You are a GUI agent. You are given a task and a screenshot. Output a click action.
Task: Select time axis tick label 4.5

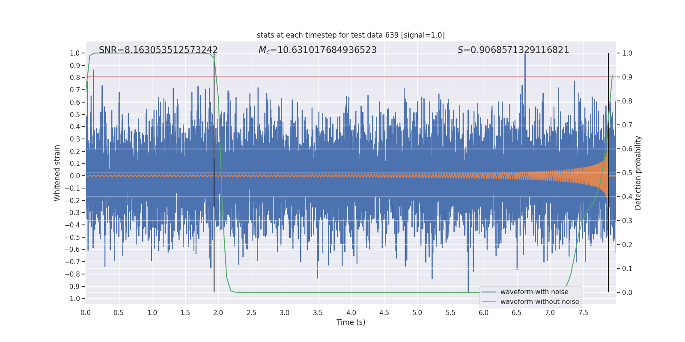(x=384, y=313)
